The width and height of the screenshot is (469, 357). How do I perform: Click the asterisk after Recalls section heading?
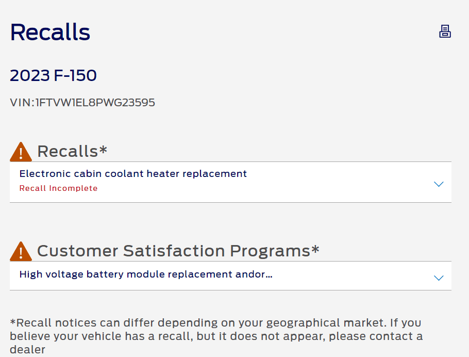click(x=103, y=150)
